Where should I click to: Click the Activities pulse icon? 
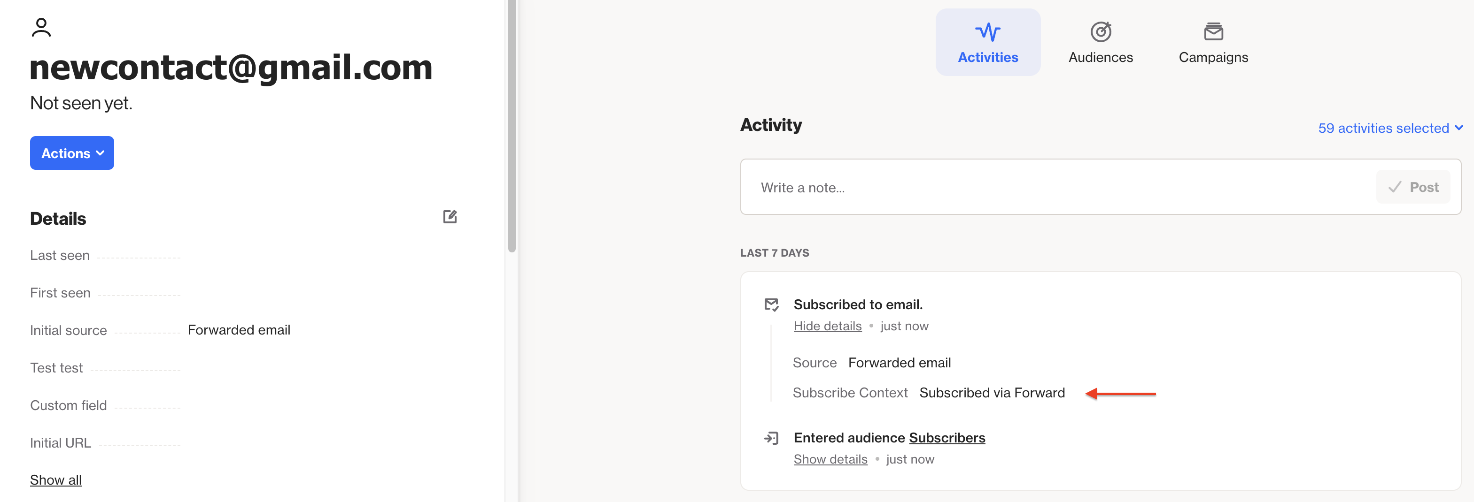988,32
